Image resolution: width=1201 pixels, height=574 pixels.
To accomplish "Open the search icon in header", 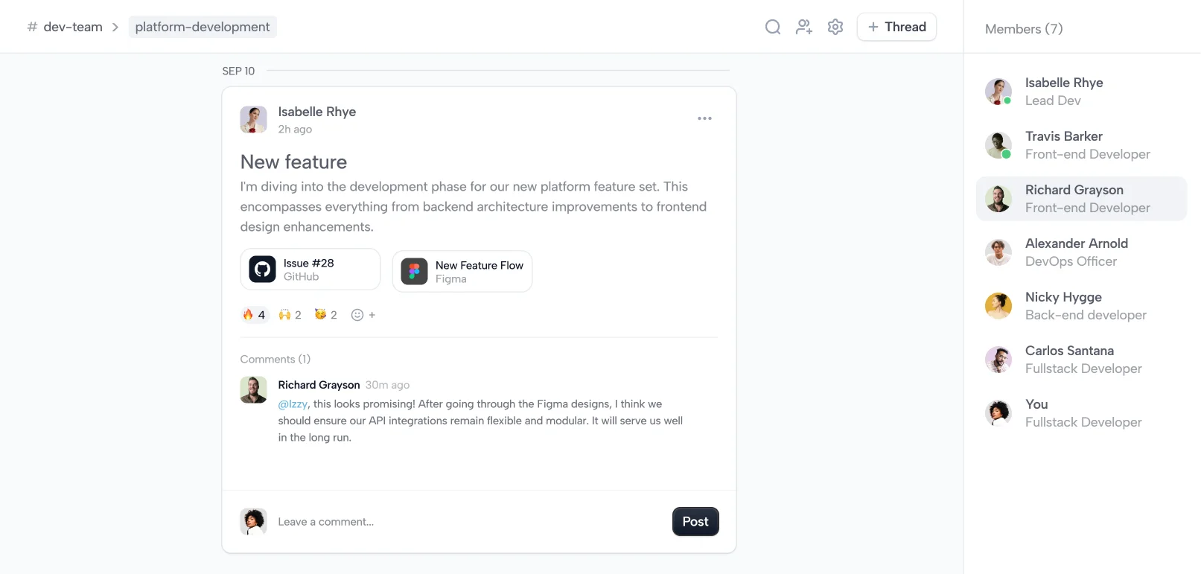I will 773,28.
